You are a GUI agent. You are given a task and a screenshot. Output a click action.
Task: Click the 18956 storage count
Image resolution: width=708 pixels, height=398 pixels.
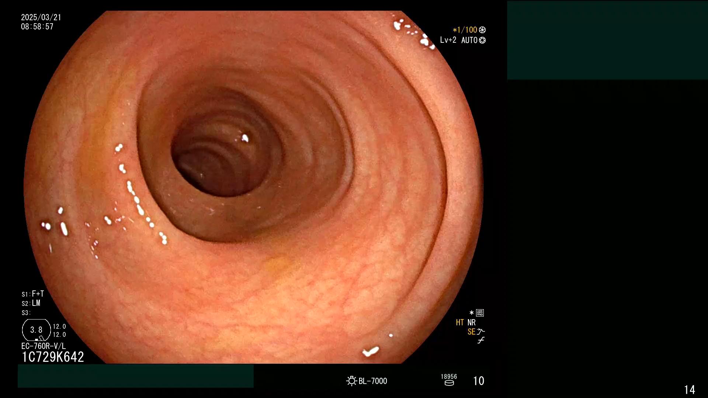pos(449,377)
